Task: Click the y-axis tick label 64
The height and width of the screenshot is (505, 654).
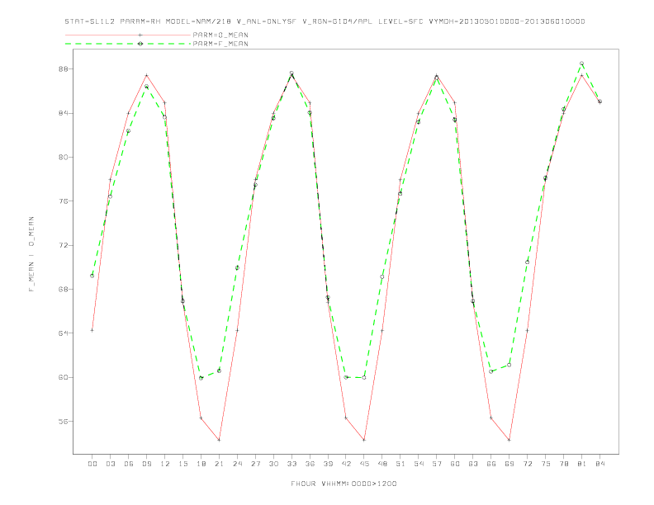Action: point(62,333)
